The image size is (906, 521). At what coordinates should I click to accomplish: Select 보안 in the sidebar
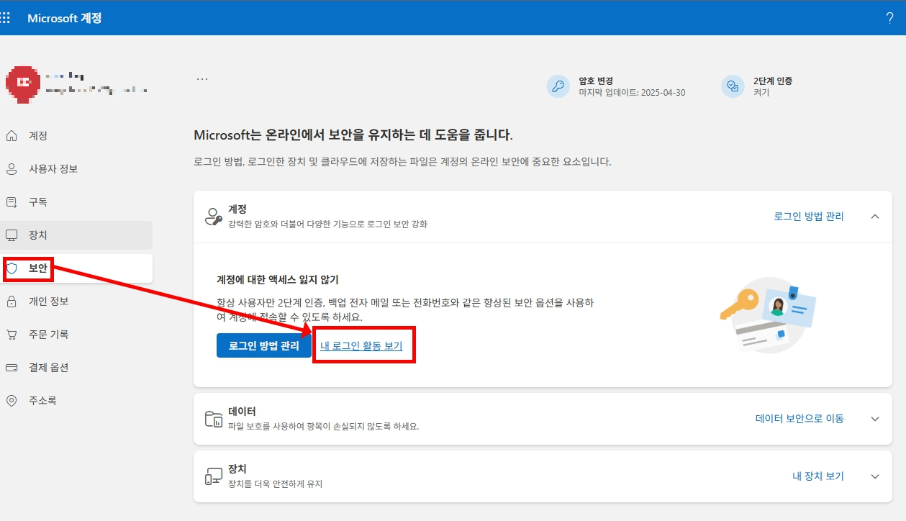[x=76, y=268]
